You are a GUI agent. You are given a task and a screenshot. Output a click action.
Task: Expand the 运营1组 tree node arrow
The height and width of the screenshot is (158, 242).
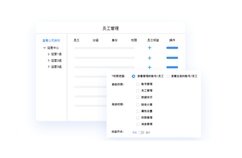49,54
